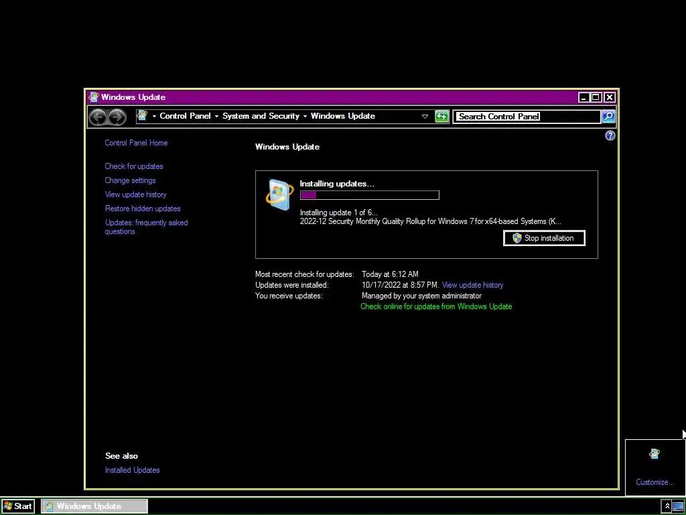The height and width of the screenshot is (515, 686).
Task: Go to Control Panel breadcrumb
Action: click(185, 116)
